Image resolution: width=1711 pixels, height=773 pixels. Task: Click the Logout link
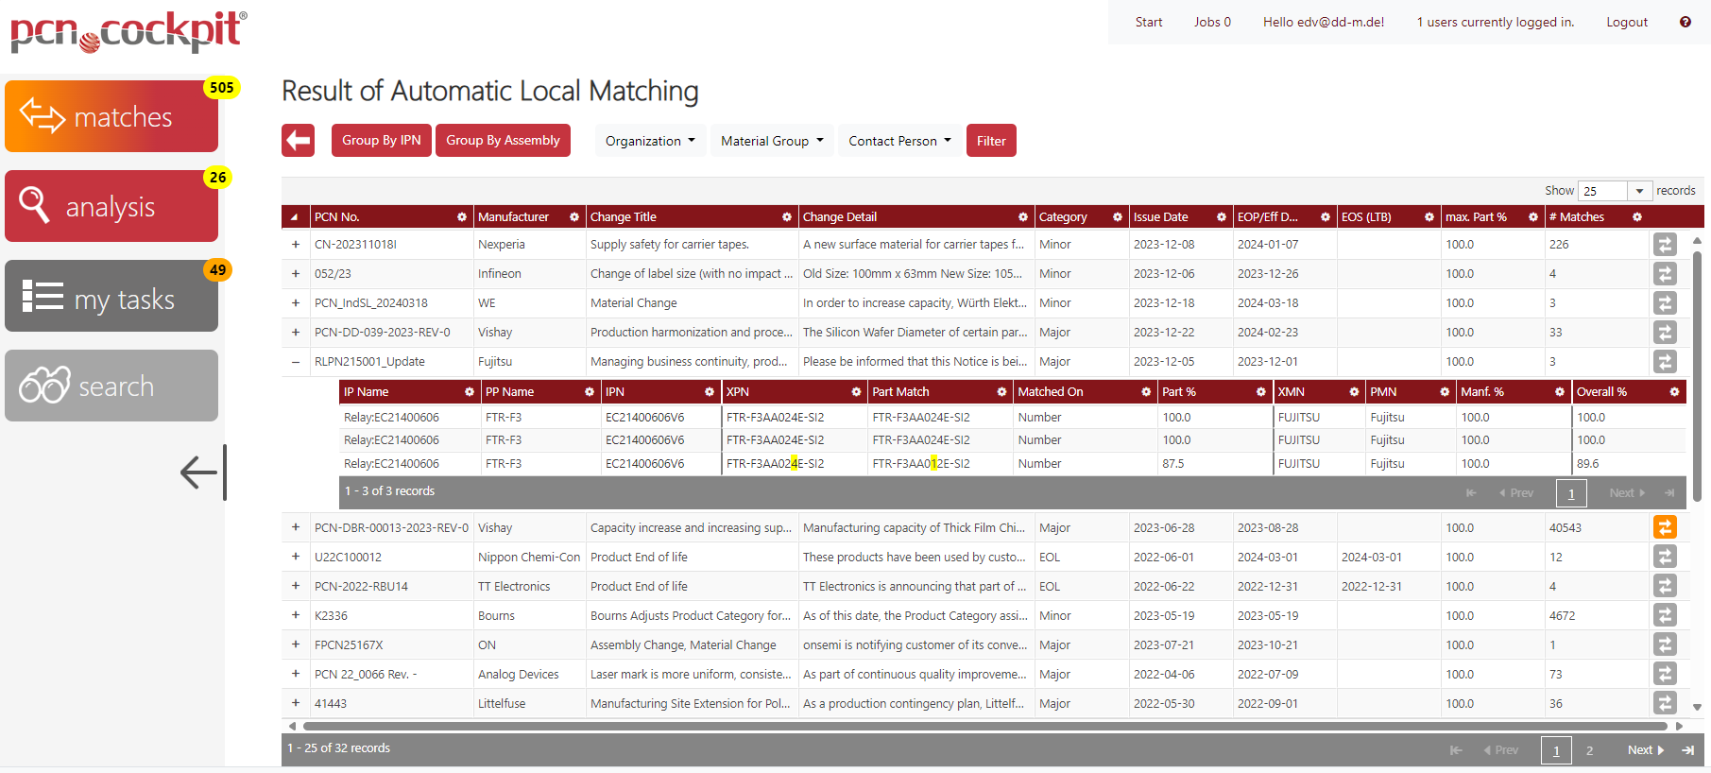(x=1627, y=22)
